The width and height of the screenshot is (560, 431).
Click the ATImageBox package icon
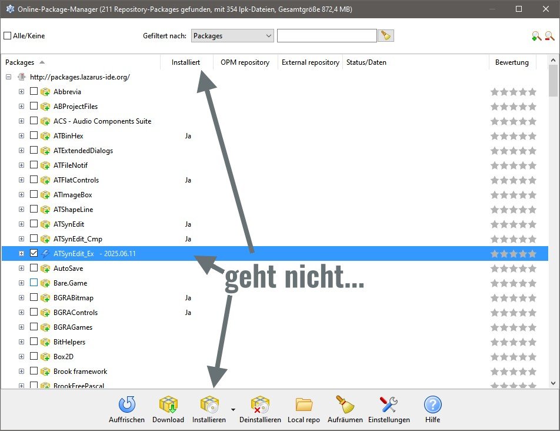pyautogui.click(x=45, y=195)
